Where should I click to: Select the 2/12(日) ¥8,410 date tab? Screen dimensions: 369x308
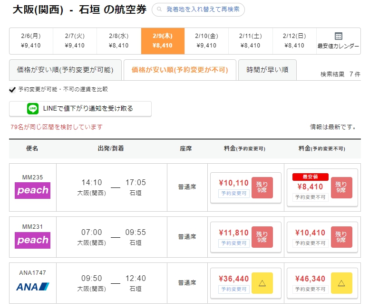coord(294,41)
